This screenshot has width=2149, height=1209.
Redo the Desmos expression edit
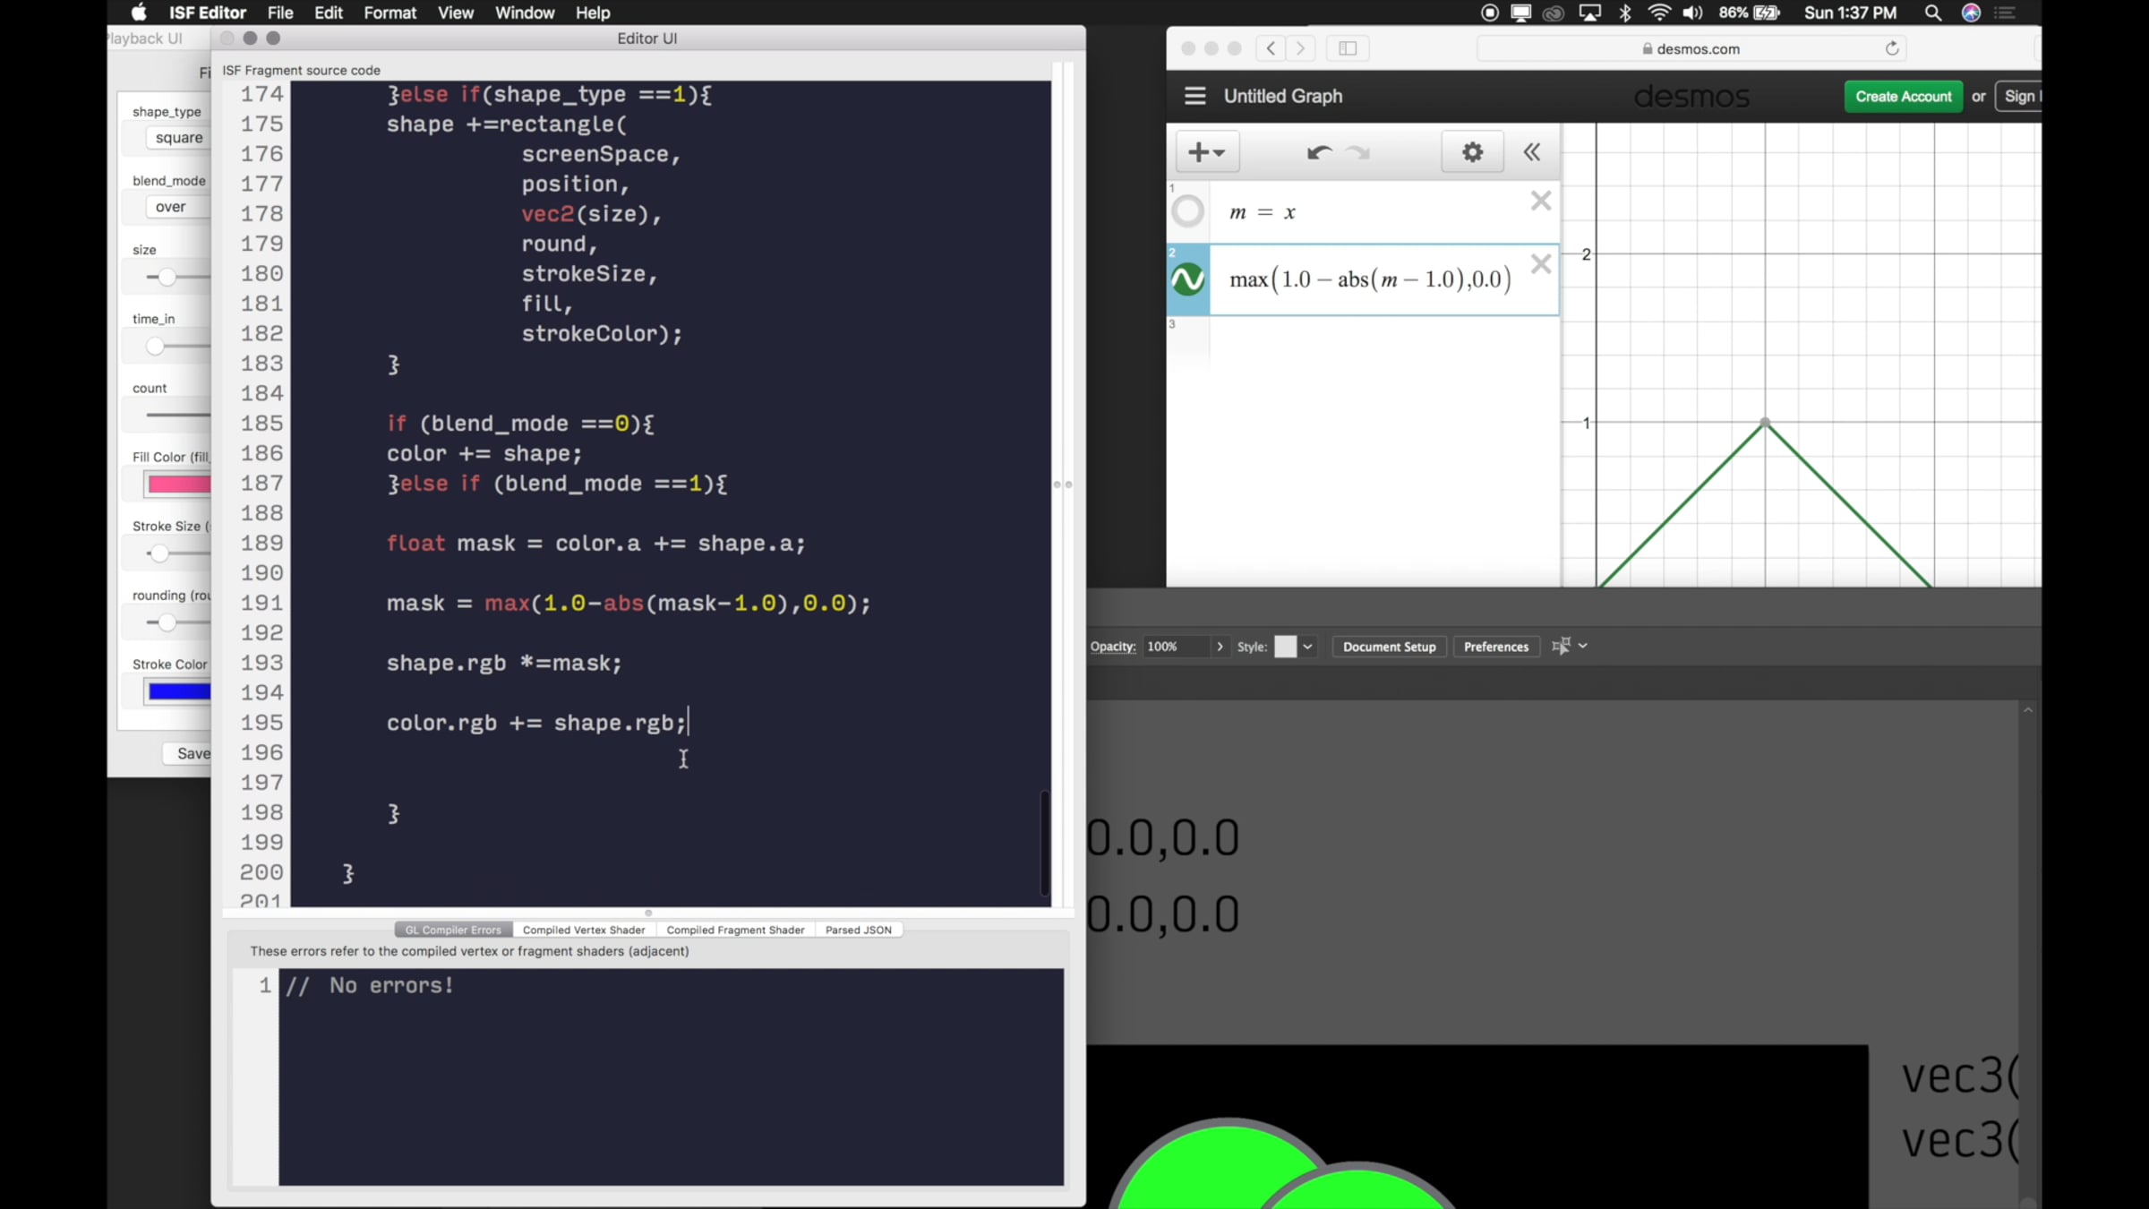click(x=1358, y=152)
